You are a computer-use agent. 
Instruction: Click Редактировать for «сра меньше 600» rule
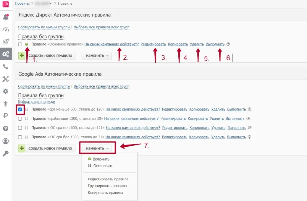coord(174,109)
